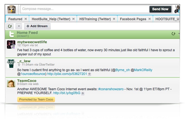185x119 pixels.
Task: Click the Promoted by Team Coco badge
Action: (36, 99)
